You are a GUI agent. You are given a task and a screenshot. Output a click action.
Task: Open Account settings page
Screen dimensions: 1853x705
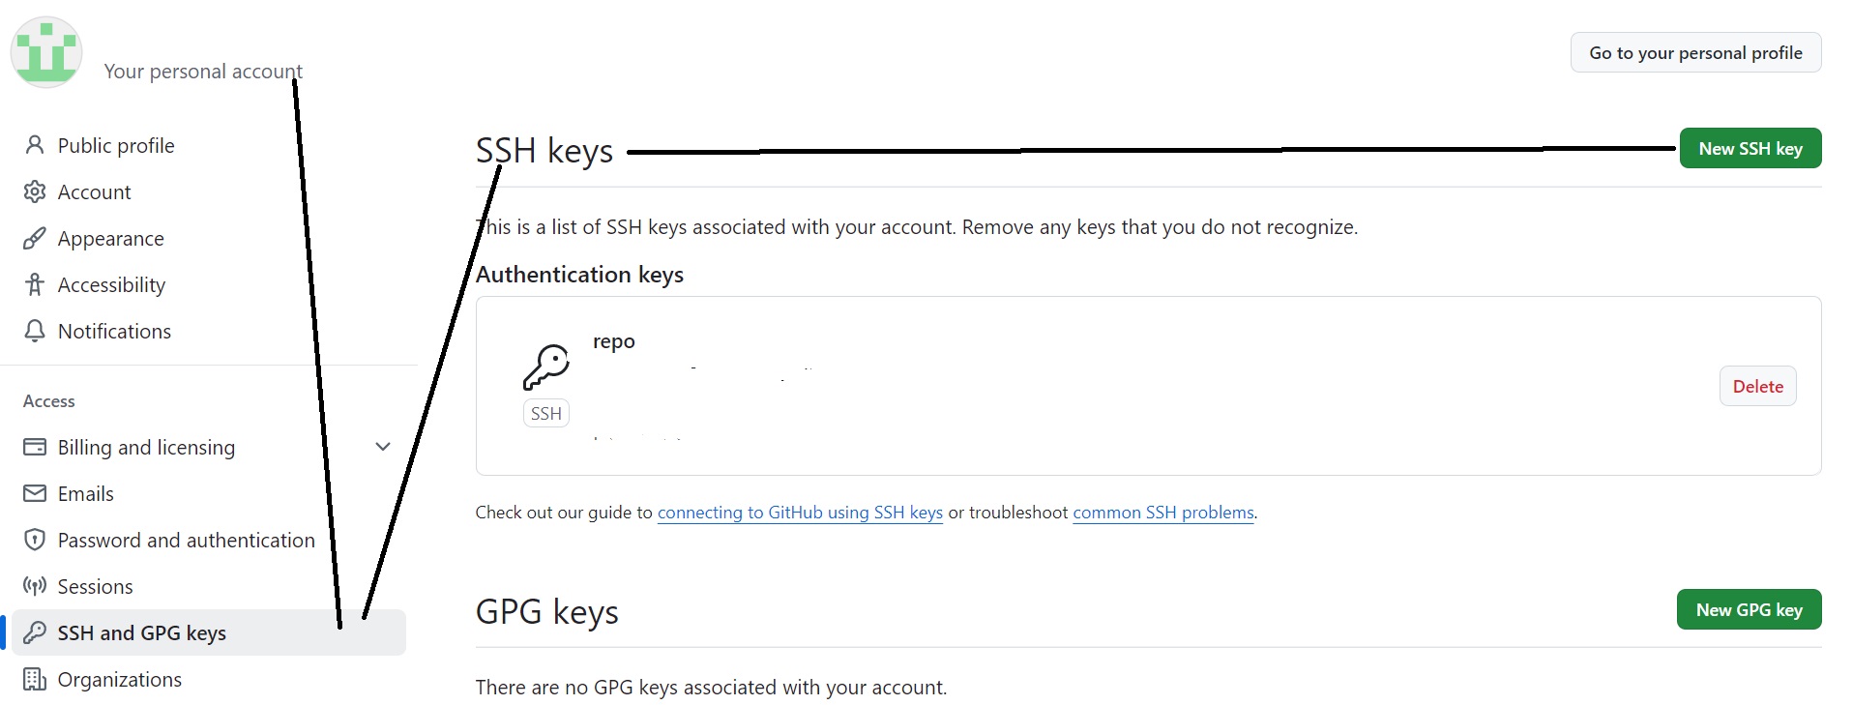(94, 191)
